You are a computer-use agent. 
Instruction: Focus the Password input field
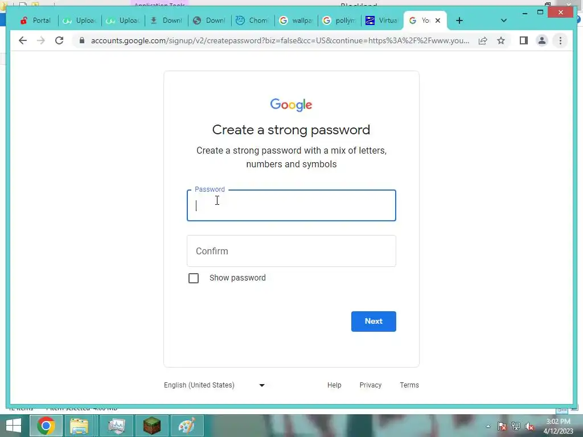(291, 205)
